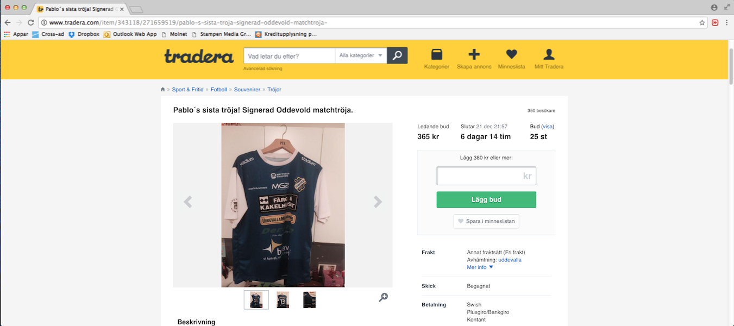
Task: Click Spara i minneslistan button
Action: coord(486,221)
